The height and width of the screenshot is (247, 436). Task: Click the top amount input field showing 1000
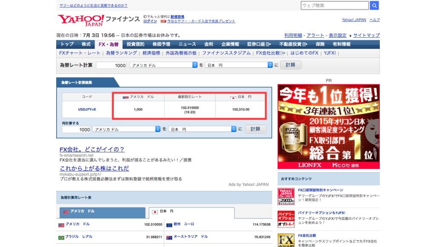(111, 65)
